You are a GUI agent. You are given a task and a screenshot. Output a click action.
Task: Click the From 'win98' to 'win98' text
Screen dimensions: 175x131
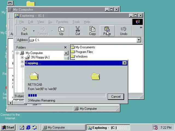click(x=42, y=89)
